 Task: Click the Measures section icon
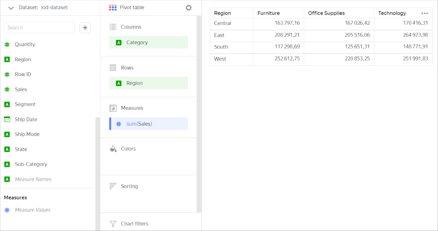113,108
